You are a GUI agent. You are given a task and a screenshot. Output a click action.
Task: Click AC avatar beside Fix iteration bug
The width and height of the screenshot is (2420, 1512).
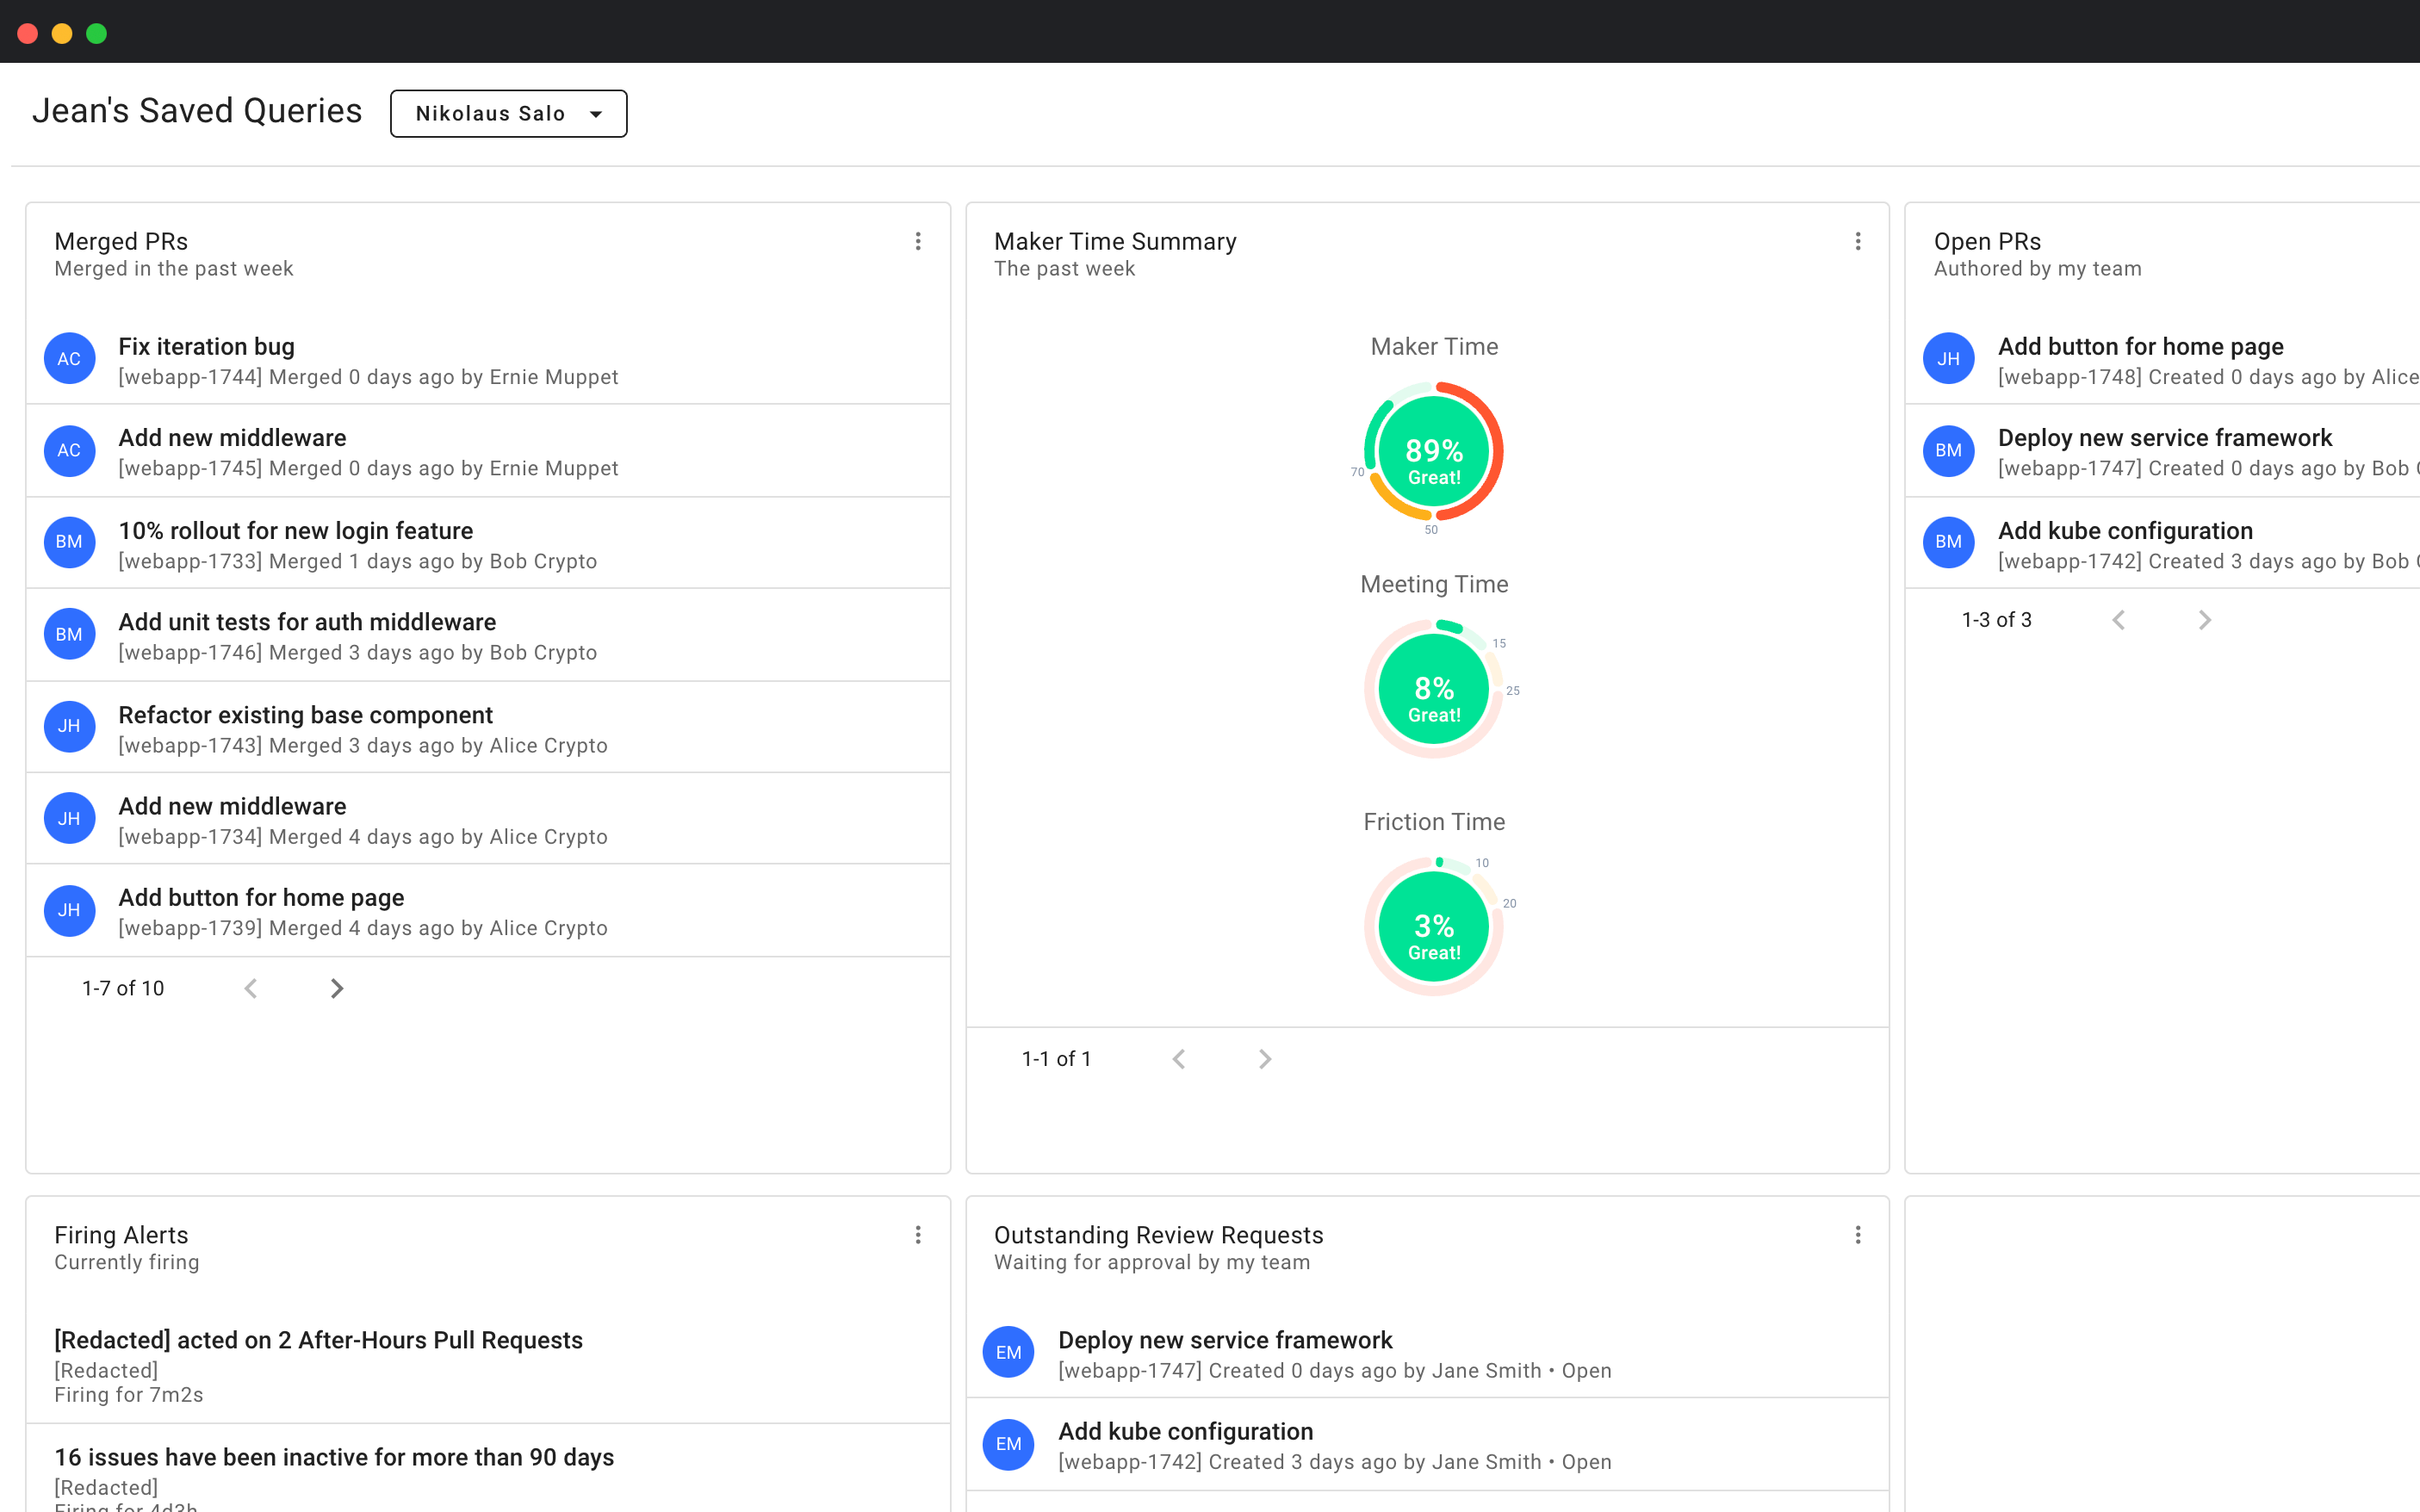coord(69,359)
